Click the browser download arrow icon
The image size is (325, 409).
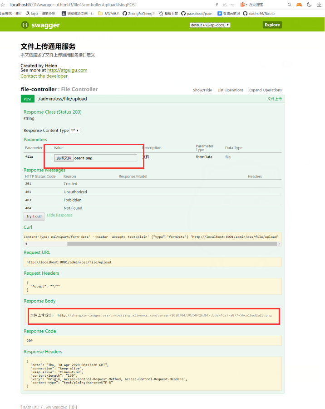click(x=319, y=5)
